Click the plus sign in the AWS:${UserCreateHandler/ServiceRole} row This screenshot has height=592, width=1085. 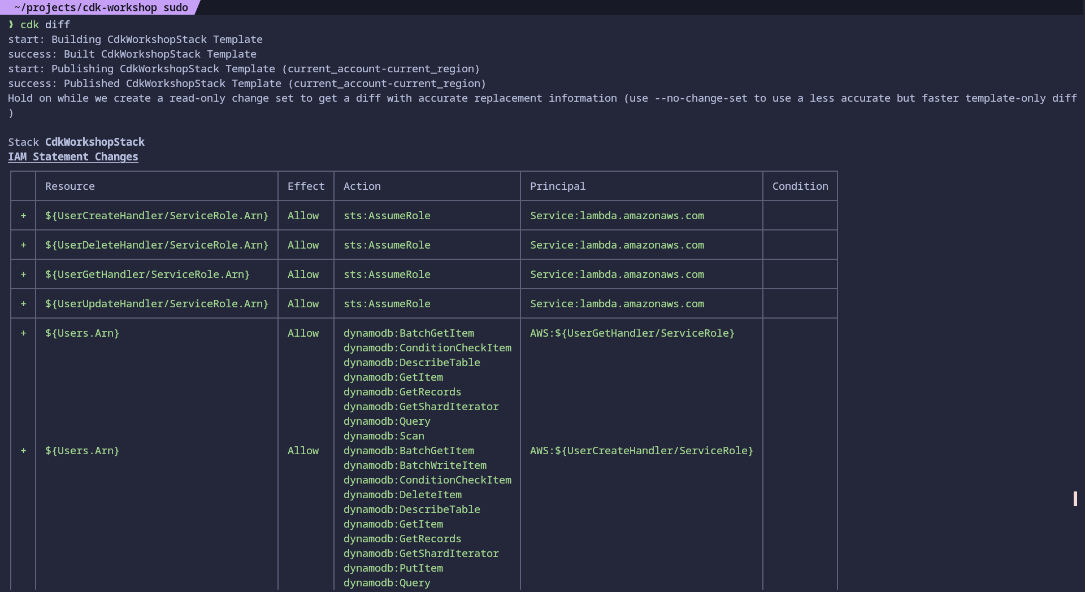pyautogui.click(x=23, y=451)
